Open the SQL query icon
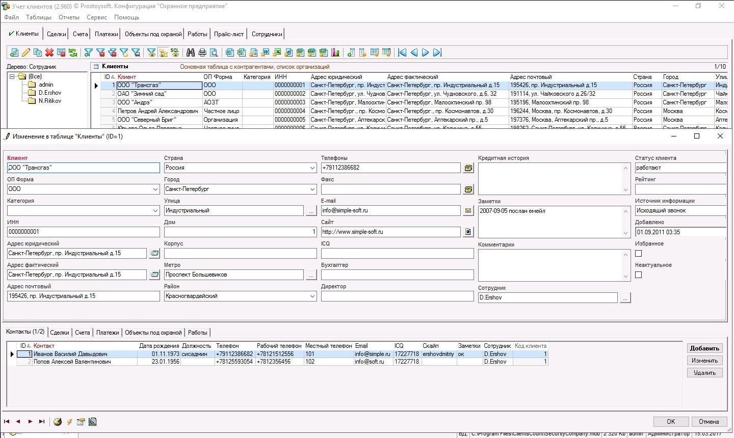The image size is (734, 438). tap(175, 52)
